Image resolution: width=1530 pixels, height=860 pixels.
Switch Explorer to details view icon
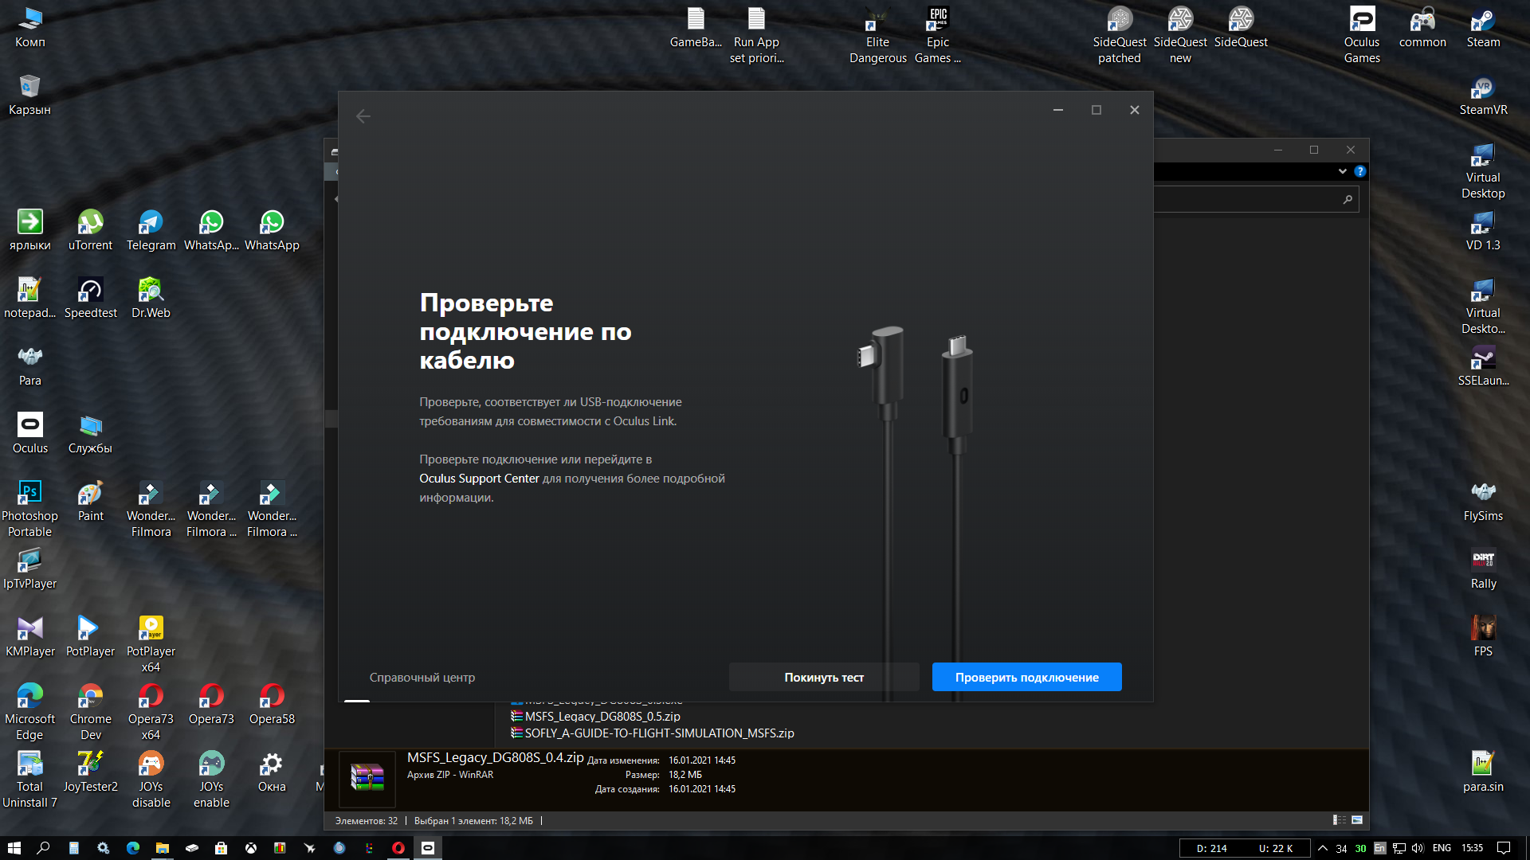pos(1340,820)
